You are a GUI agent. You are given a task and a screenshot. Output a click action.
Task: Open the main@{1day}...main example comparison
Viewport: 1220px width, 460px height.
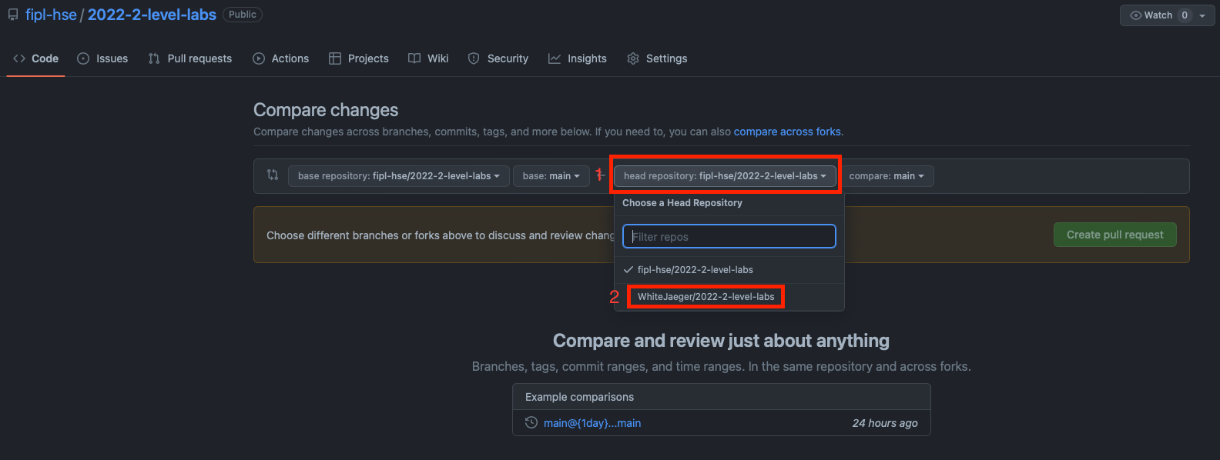point(592,423)
